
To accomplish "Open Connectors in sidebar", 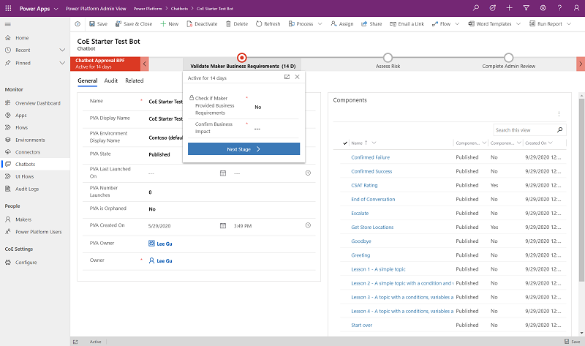I will pyautogui.click(x=28, y=152).
